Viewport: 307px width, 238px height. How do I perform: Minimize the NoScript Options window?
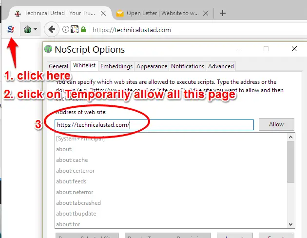[239, 49]
